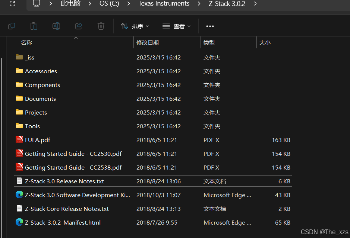Viewport: 350px width, 238px height.
Task: Click the 163 KB size of EULA.pdf
Action: (281, 140)
